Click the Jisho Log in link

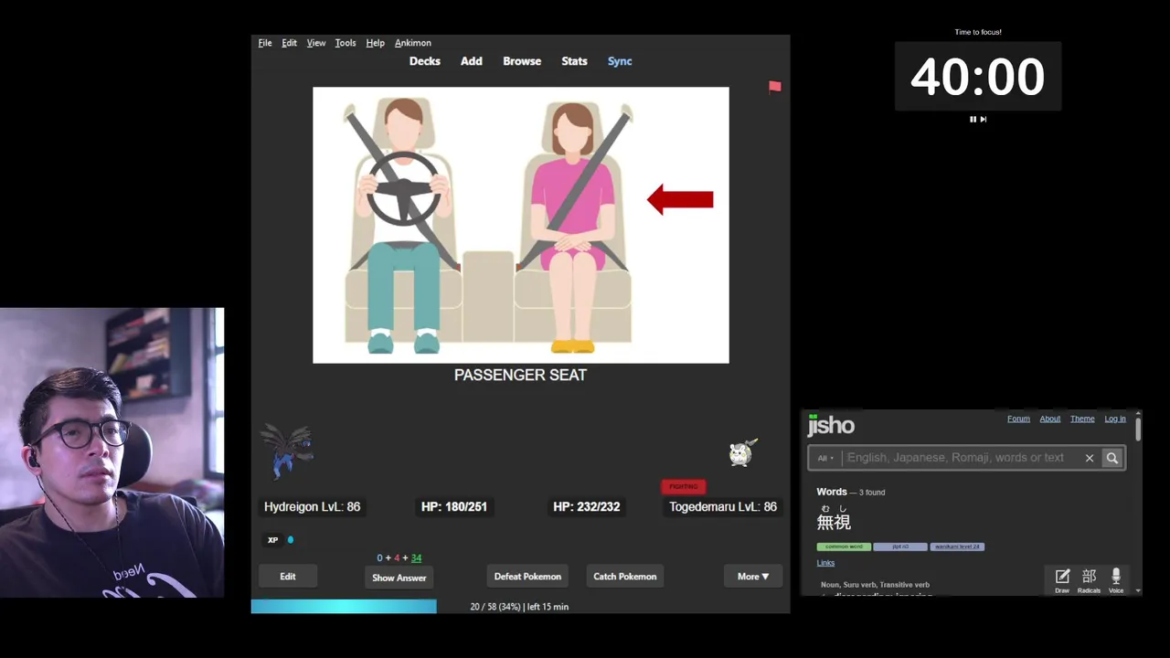[1115, 419]
